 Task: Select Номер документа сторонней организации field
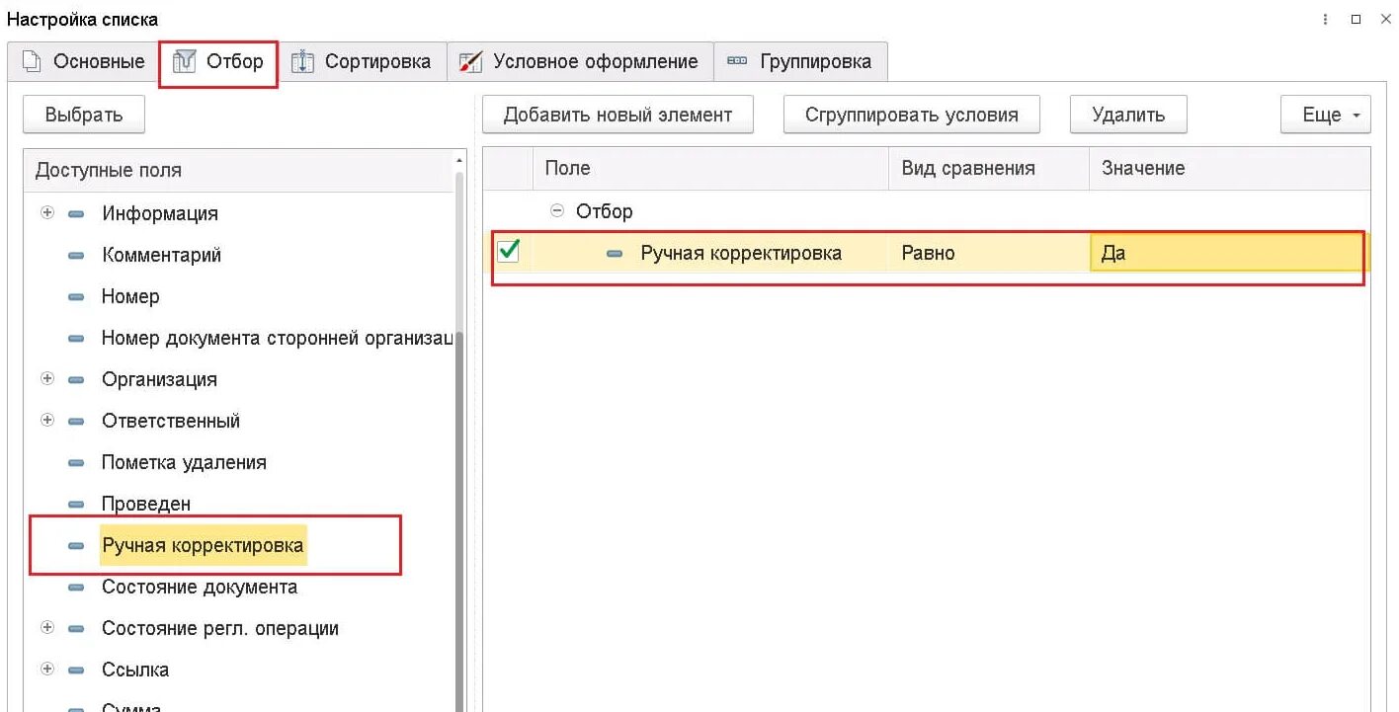coord(277,338)
